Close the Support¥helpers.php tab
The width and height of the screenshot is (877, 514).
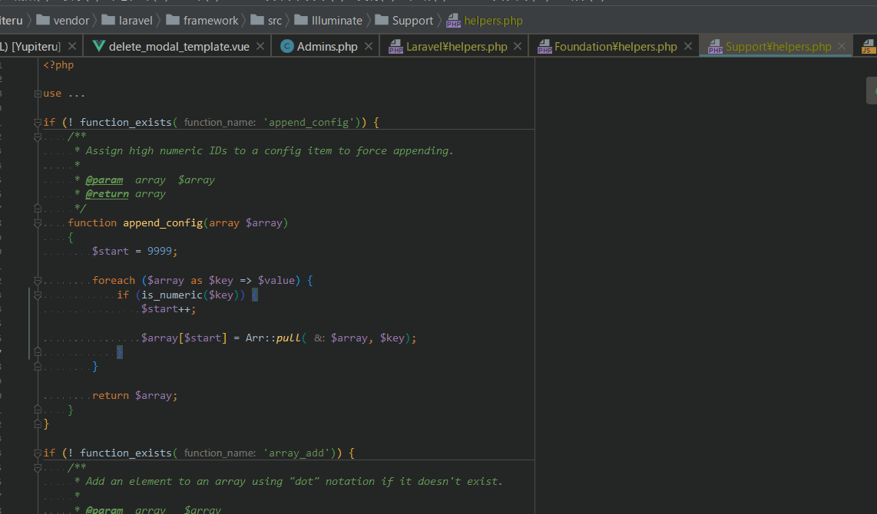(842, 47)
